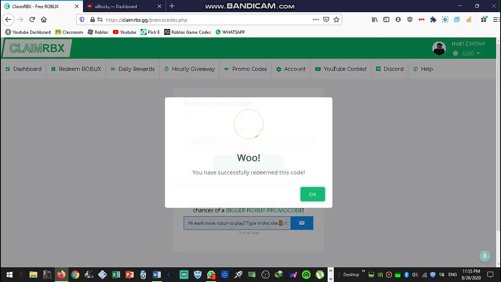Viewport: 501px width, 282px height.
Task: Open Google Chrome from the taskbar
Action: (x=75, y=275)
